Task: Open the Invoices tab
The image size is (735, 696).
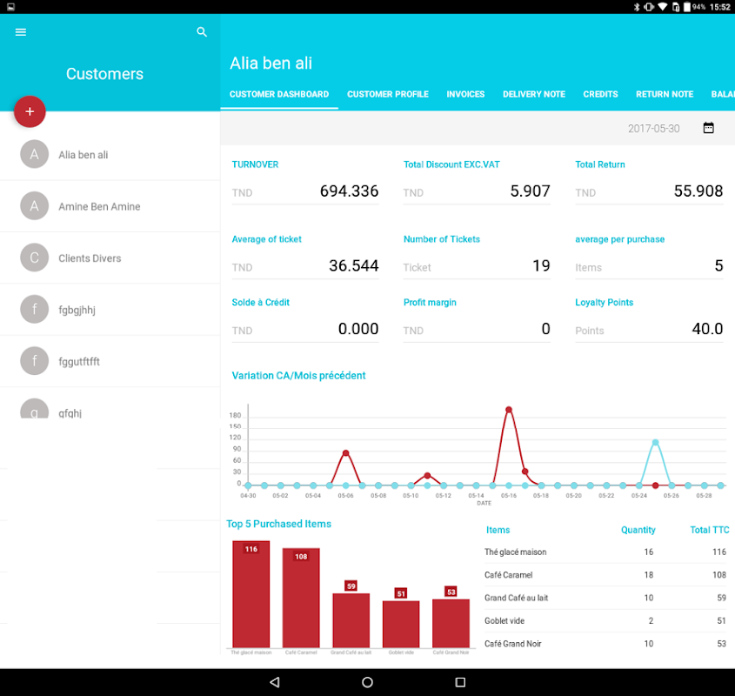Action: (x=465, y=94)
